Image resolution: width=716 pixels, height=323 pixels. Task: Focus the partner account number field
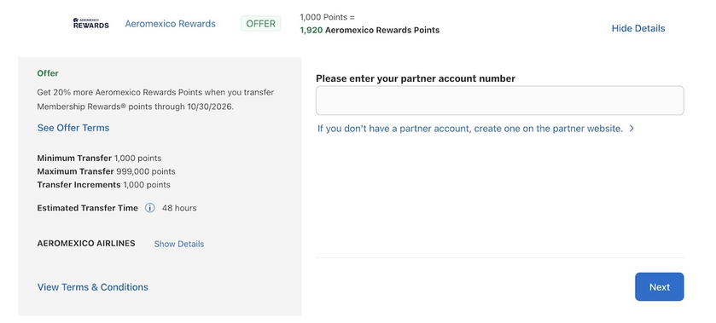500,101
